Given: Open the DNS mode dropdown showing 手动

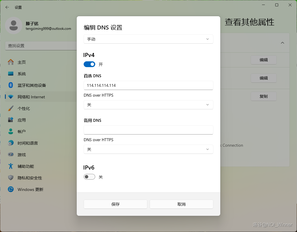Looking at the screenshot, I should coord(148,39).
